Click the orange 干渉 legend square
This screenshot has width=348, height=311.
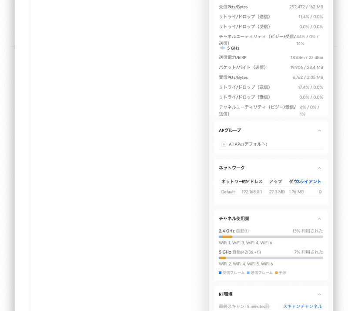276,273
